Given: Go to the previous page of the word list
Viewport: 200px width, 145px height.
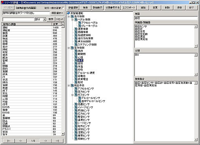Looking at the screenshot, I should (21, 141).
